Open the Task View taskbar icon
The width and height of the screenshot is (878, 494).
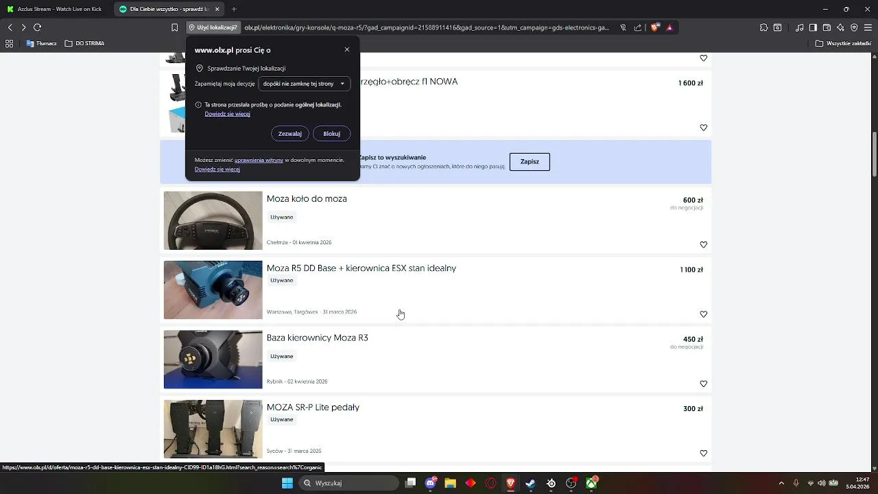coord(410,483)
